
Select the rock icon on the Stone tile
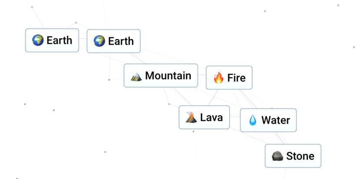(277, 156)
